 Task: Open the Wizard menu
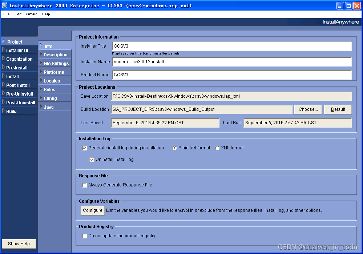pyautogui.click(x=31, y=14)
